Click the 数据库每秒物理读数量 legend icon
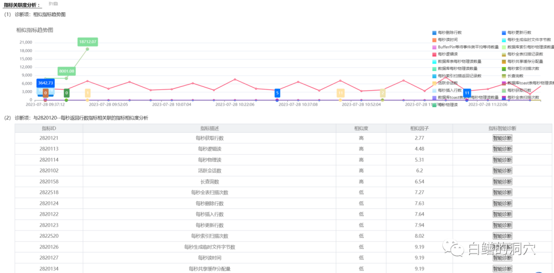554x273 pixels. pyautogui.click(x=435, y=68)
